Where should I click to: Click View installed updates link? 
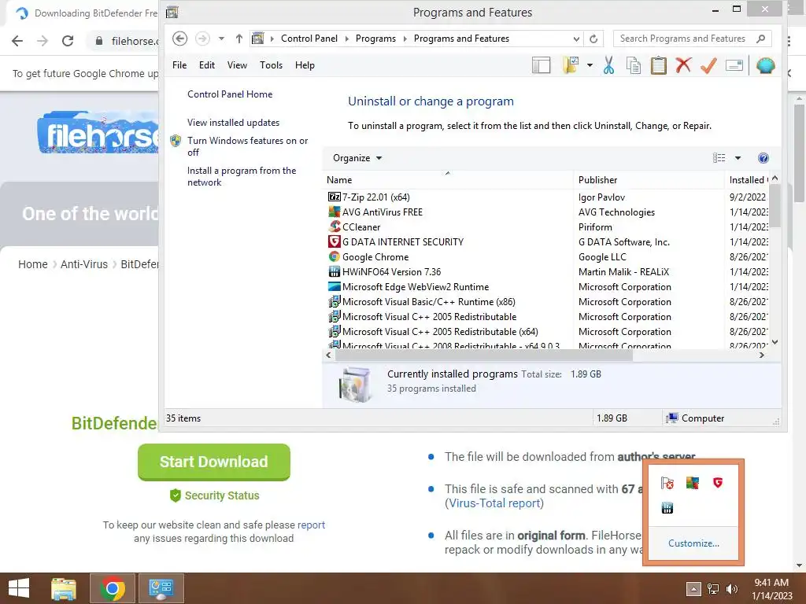click(x=233, y=122)
